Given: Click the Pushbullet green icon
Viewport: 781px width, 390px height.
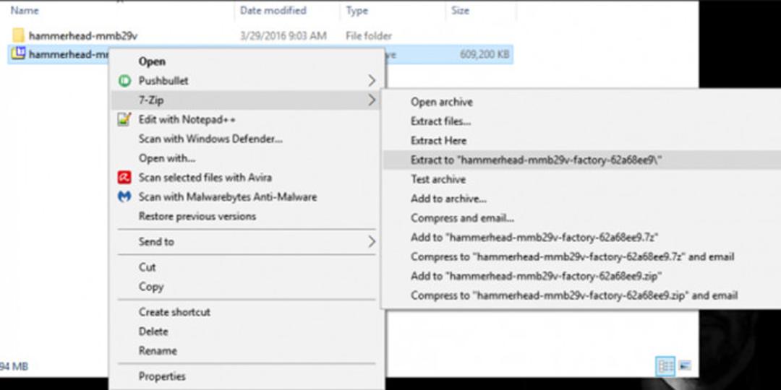Looking at the screenshot, I should click(x=124, y=81).
